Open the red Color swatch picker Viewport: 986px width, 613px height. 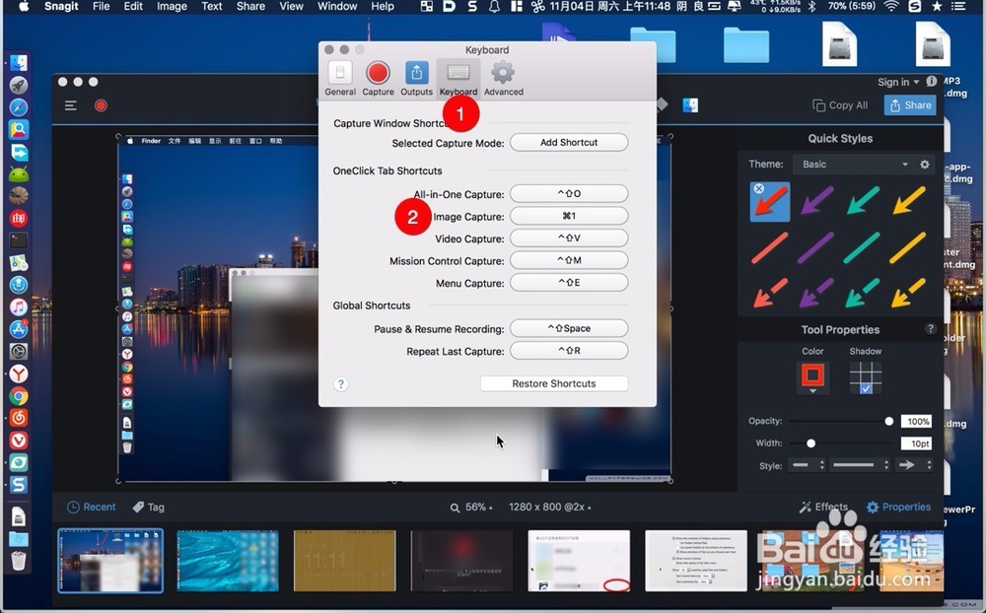point(812,377)
